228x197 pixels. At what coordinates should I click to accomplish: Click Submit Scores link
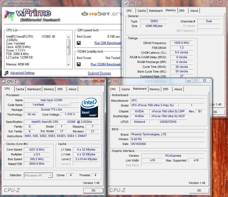coord(99,73)
